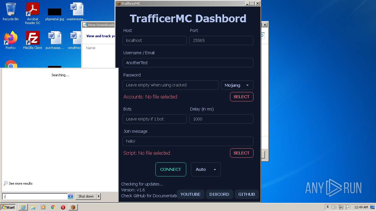
Task: Open the GITHUB link button
Action: (247, 194)
